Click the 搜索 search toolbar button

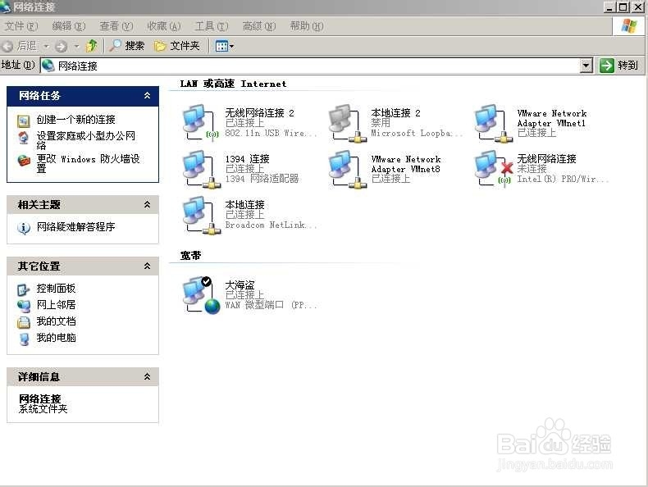(126, 45)
